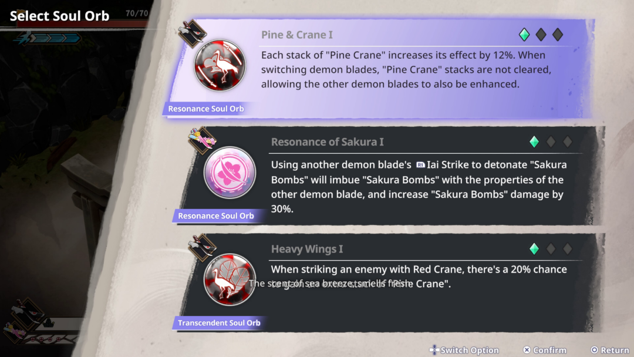Image resolution: width=634 pixels, height=357 pixels.
Task: Click the green diamond on Resonance of Sakura I
Action: click(534, 142)
